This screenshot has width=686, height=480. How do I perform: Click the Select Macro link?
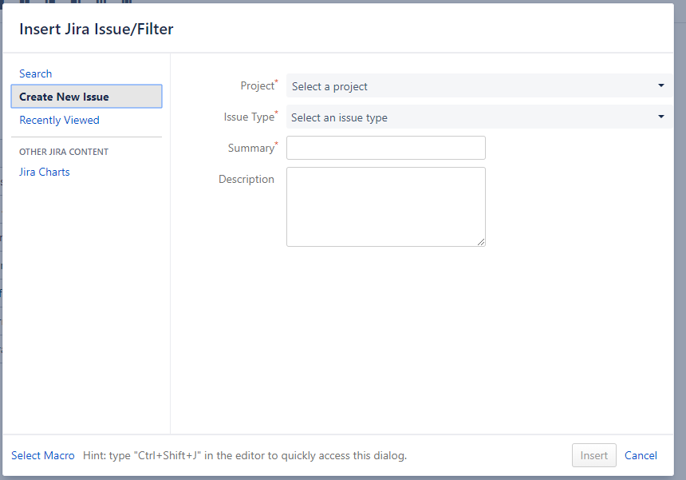click(x=43, y=455)
